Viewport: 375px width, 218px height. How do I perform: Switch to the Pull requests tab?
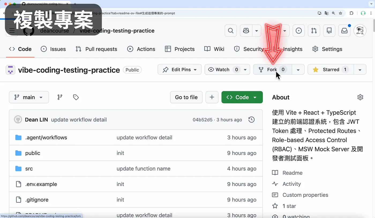pyautogui.click(x=96, y=49)
